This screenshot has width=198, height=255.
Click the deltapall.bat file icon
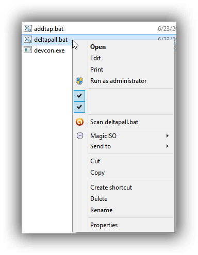click(x=28, y=39)
